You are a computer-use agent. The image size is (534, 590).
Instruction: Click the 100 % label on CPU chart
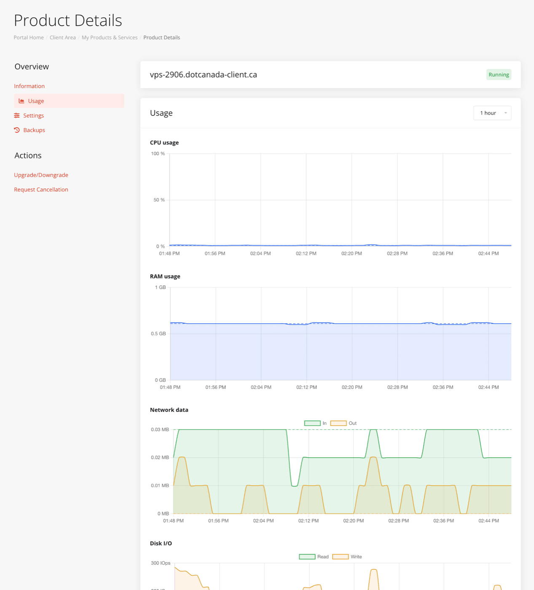click(x=158, y=154)
